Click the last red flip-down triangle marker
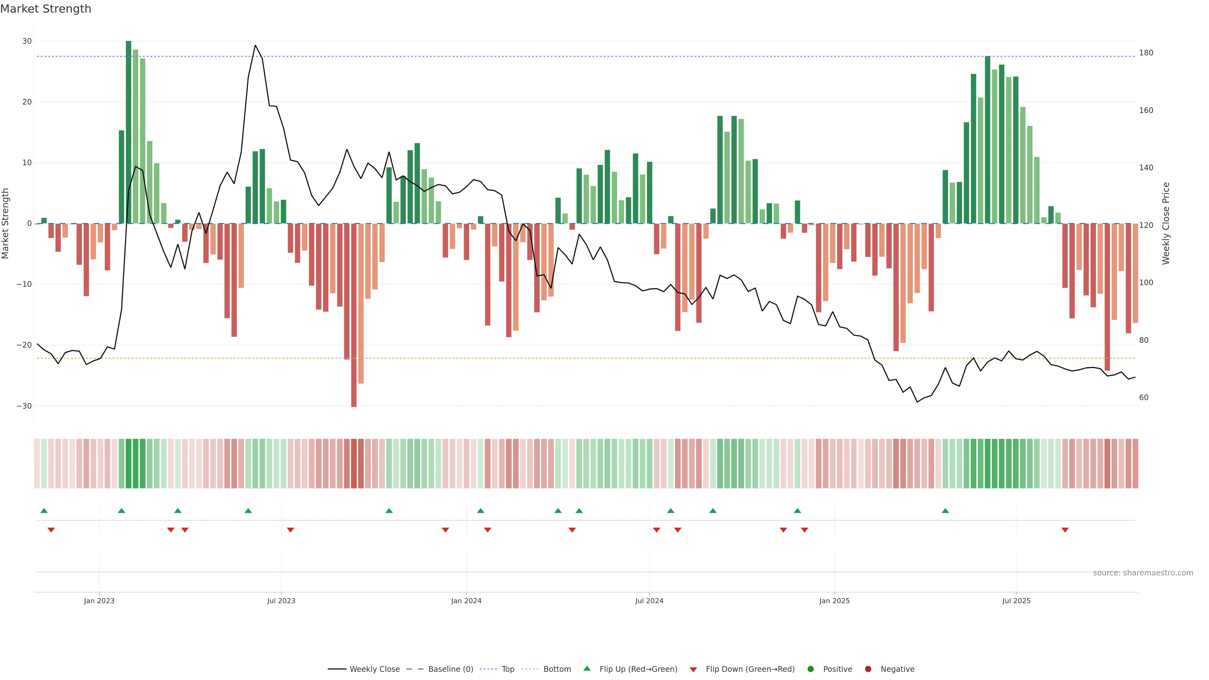 pos(1065,530)
